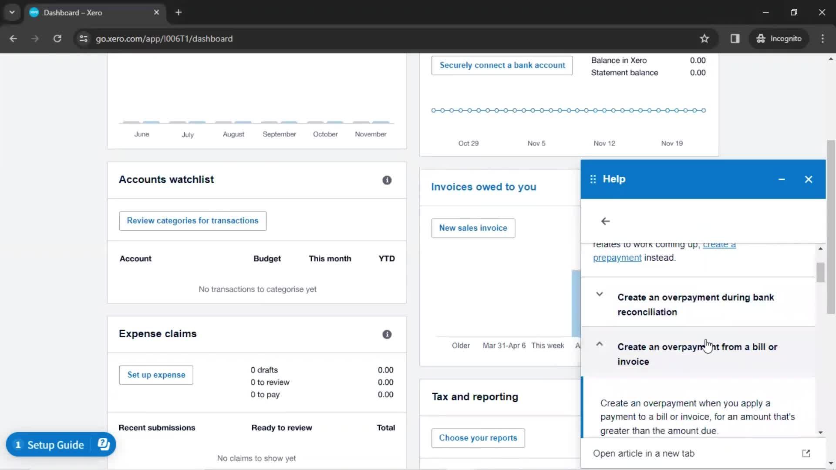
Task: Click Invoices owed to you heading
Action: coord(483,187)
